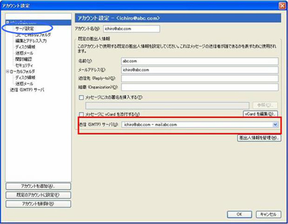Viewport: 288px width, 224px height.
Task: Collapse the ichiro@abc.com account tree node
Action: (8, 22)
